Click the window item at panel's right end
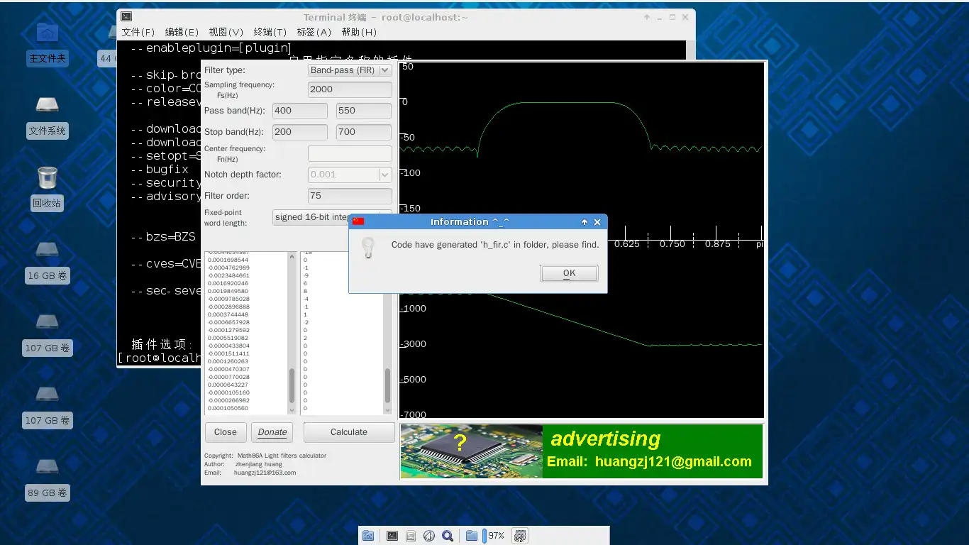969x545 pixels. point(520,536)
